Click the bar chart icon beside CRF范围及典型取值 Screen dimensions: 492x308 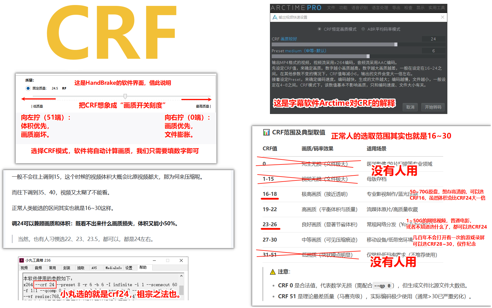pos(266,133)
